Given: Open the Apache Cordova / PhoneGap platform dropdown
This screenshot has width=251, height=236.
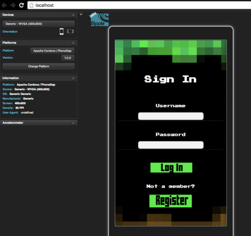Looking at the screenshot, I should [x=53, y=51].
